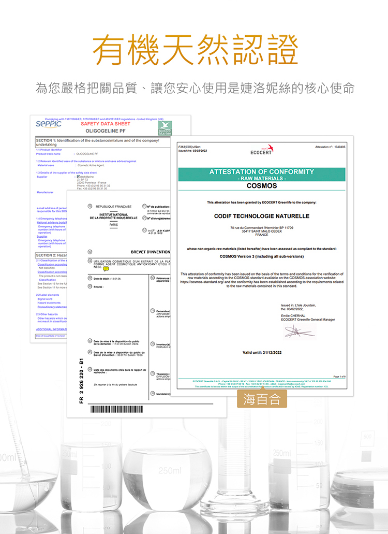
Task: Click the yellow comment note icon in the patent
Action: 106,269
